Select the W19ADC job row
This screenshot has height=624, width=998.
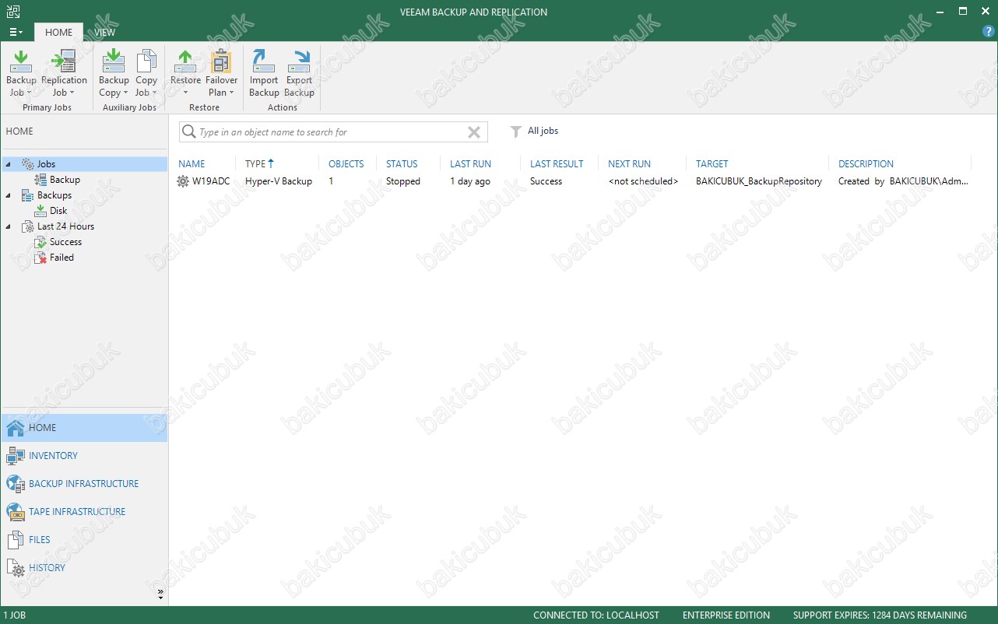(x=573, y=181)
